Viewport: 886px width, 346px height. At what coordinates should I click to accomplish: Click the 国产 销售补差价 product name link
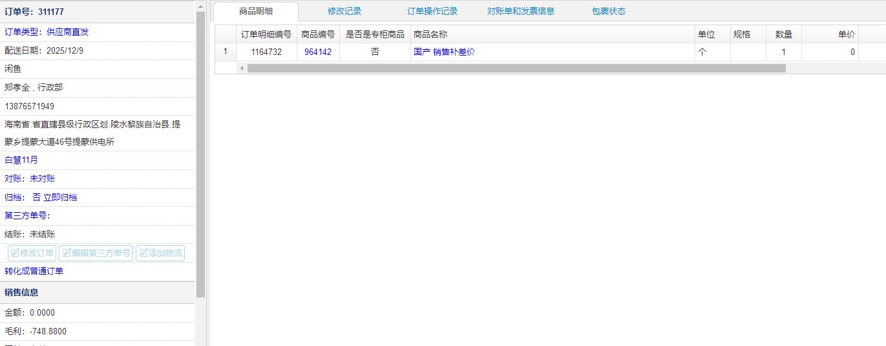click(444, 52)
